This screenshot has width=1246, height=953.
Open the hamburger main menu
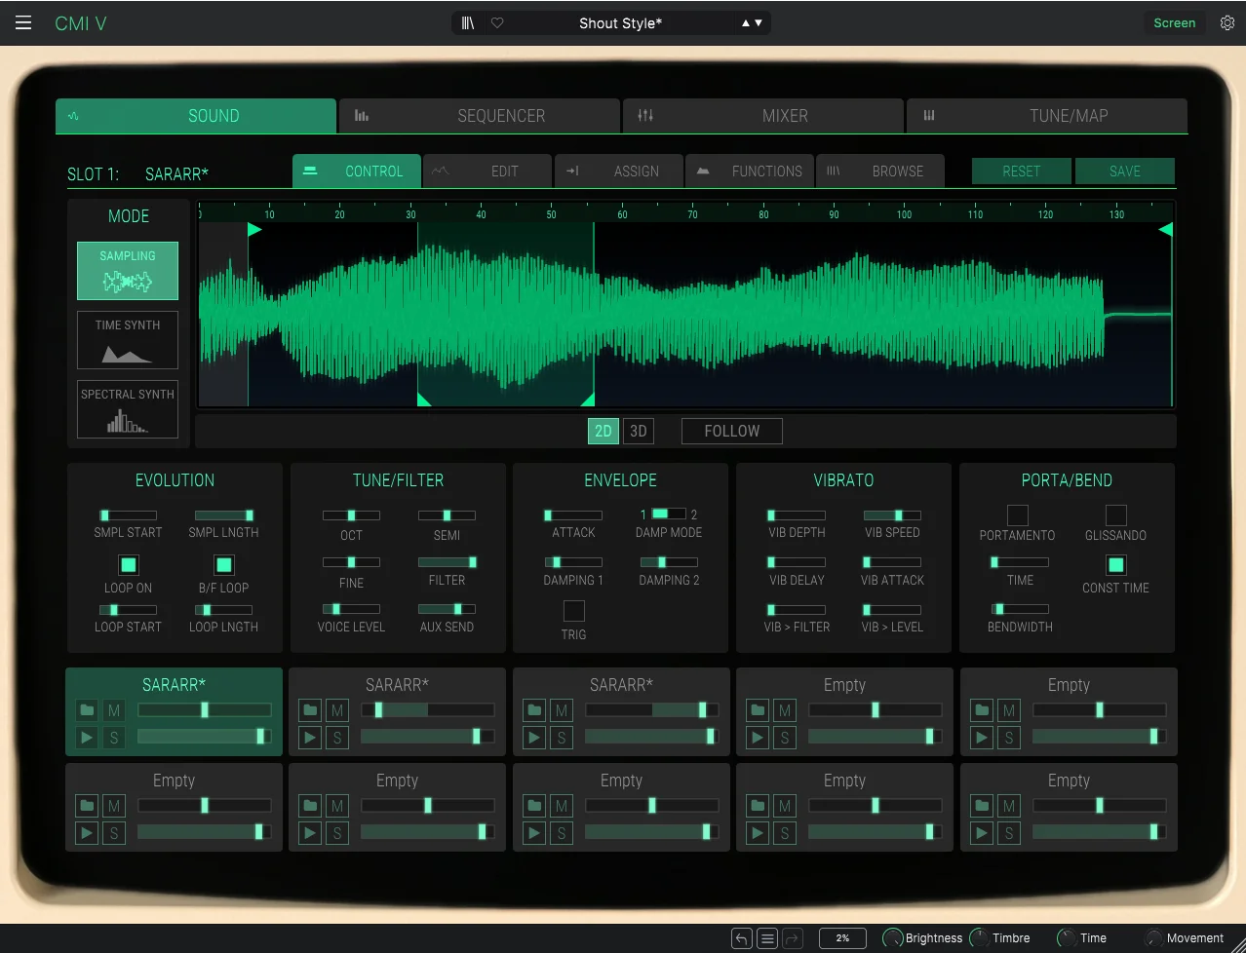(x=23, y=22)
